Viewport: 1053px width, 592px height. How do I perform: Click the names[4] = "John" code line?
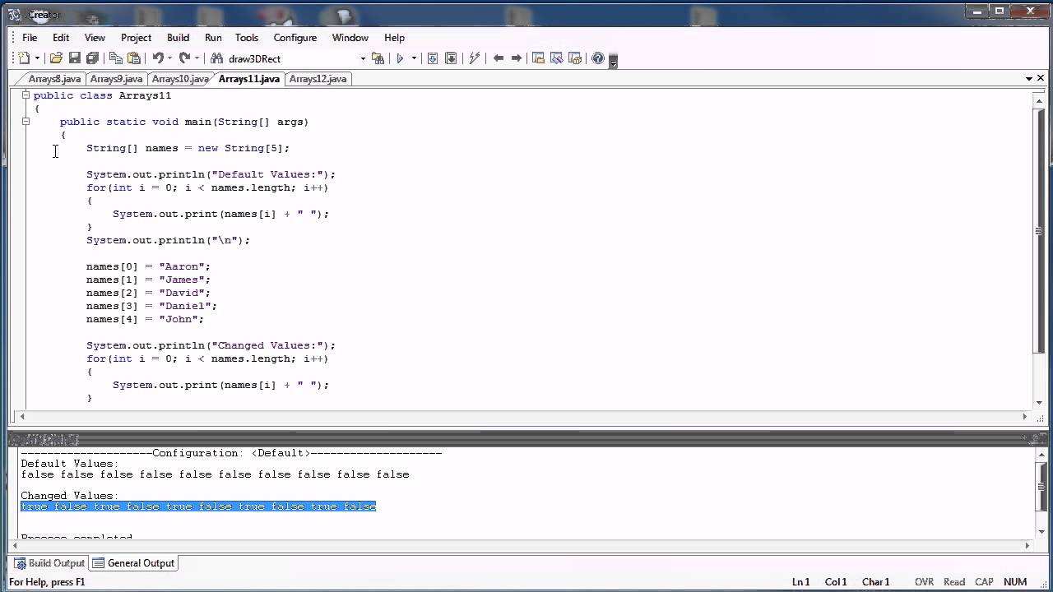coord(145,319)
